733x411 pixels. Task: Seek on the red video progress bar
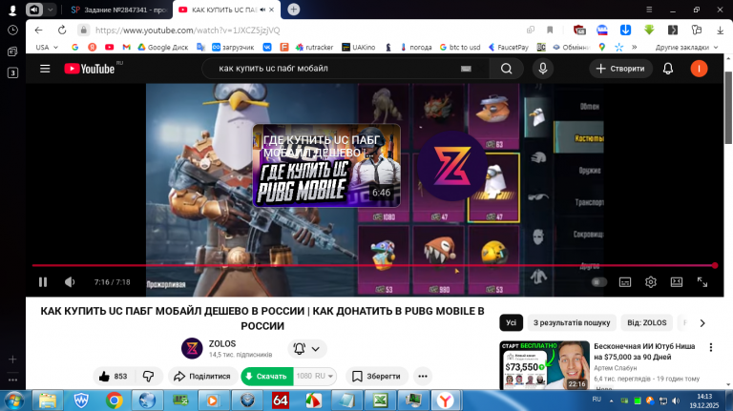(373, 265)
